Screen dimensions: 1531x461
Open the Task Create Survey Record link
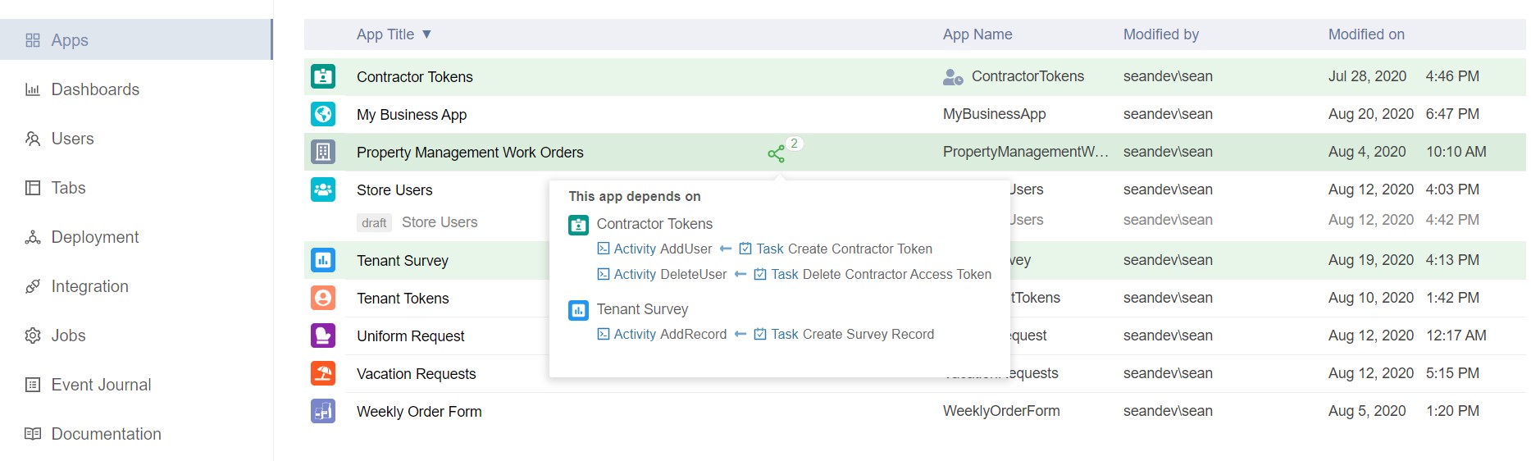point(844,334)
